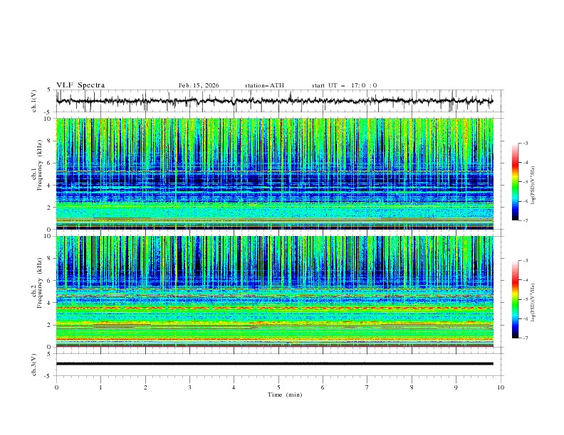
Task: Click the ch.3 flat black trace
Action: pos(275,364)
